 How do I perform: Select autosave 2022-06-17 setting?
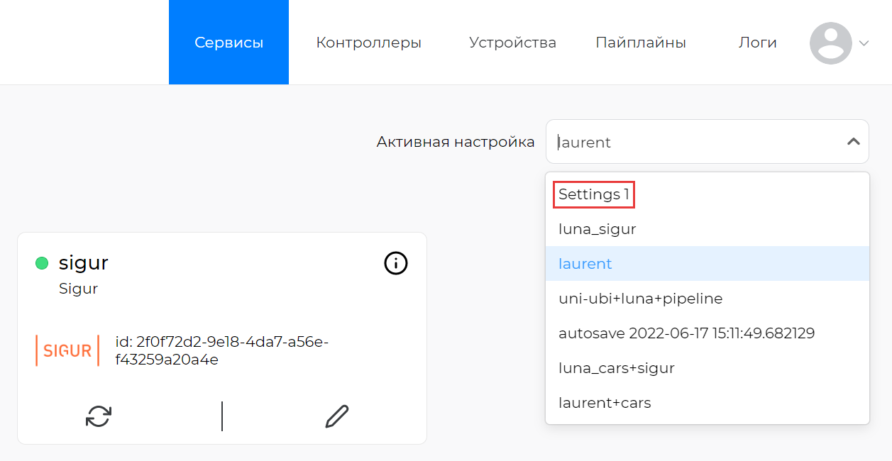coord(707,333)
